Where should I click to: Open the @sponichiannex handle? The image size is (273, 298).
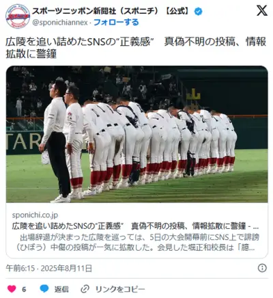click(x=60, y=23)
